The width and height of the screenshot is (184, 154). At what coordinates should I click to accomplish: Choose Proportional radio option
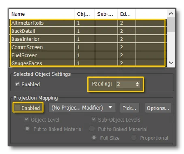[134, 138]
